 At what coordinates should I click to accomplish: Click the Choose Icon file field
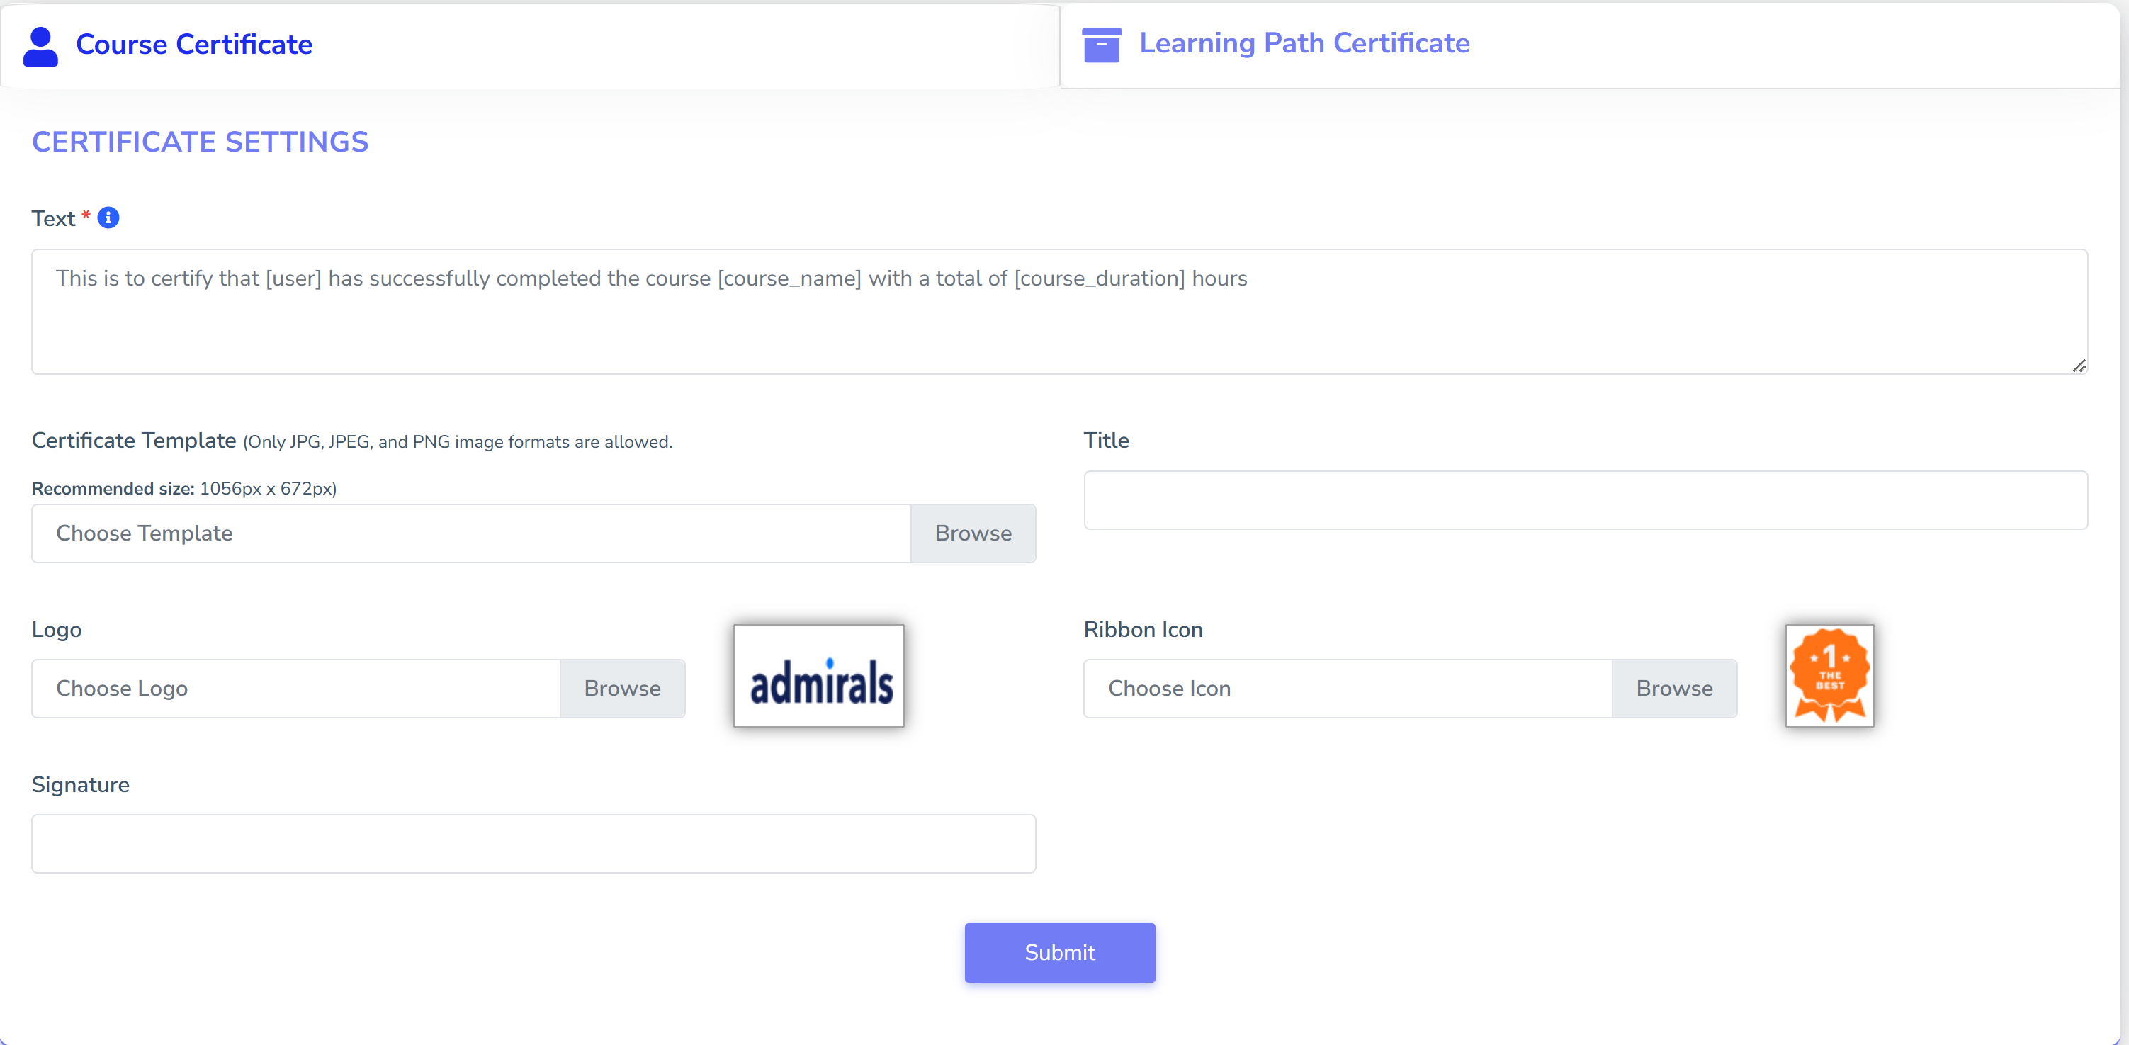(1345, 688)
